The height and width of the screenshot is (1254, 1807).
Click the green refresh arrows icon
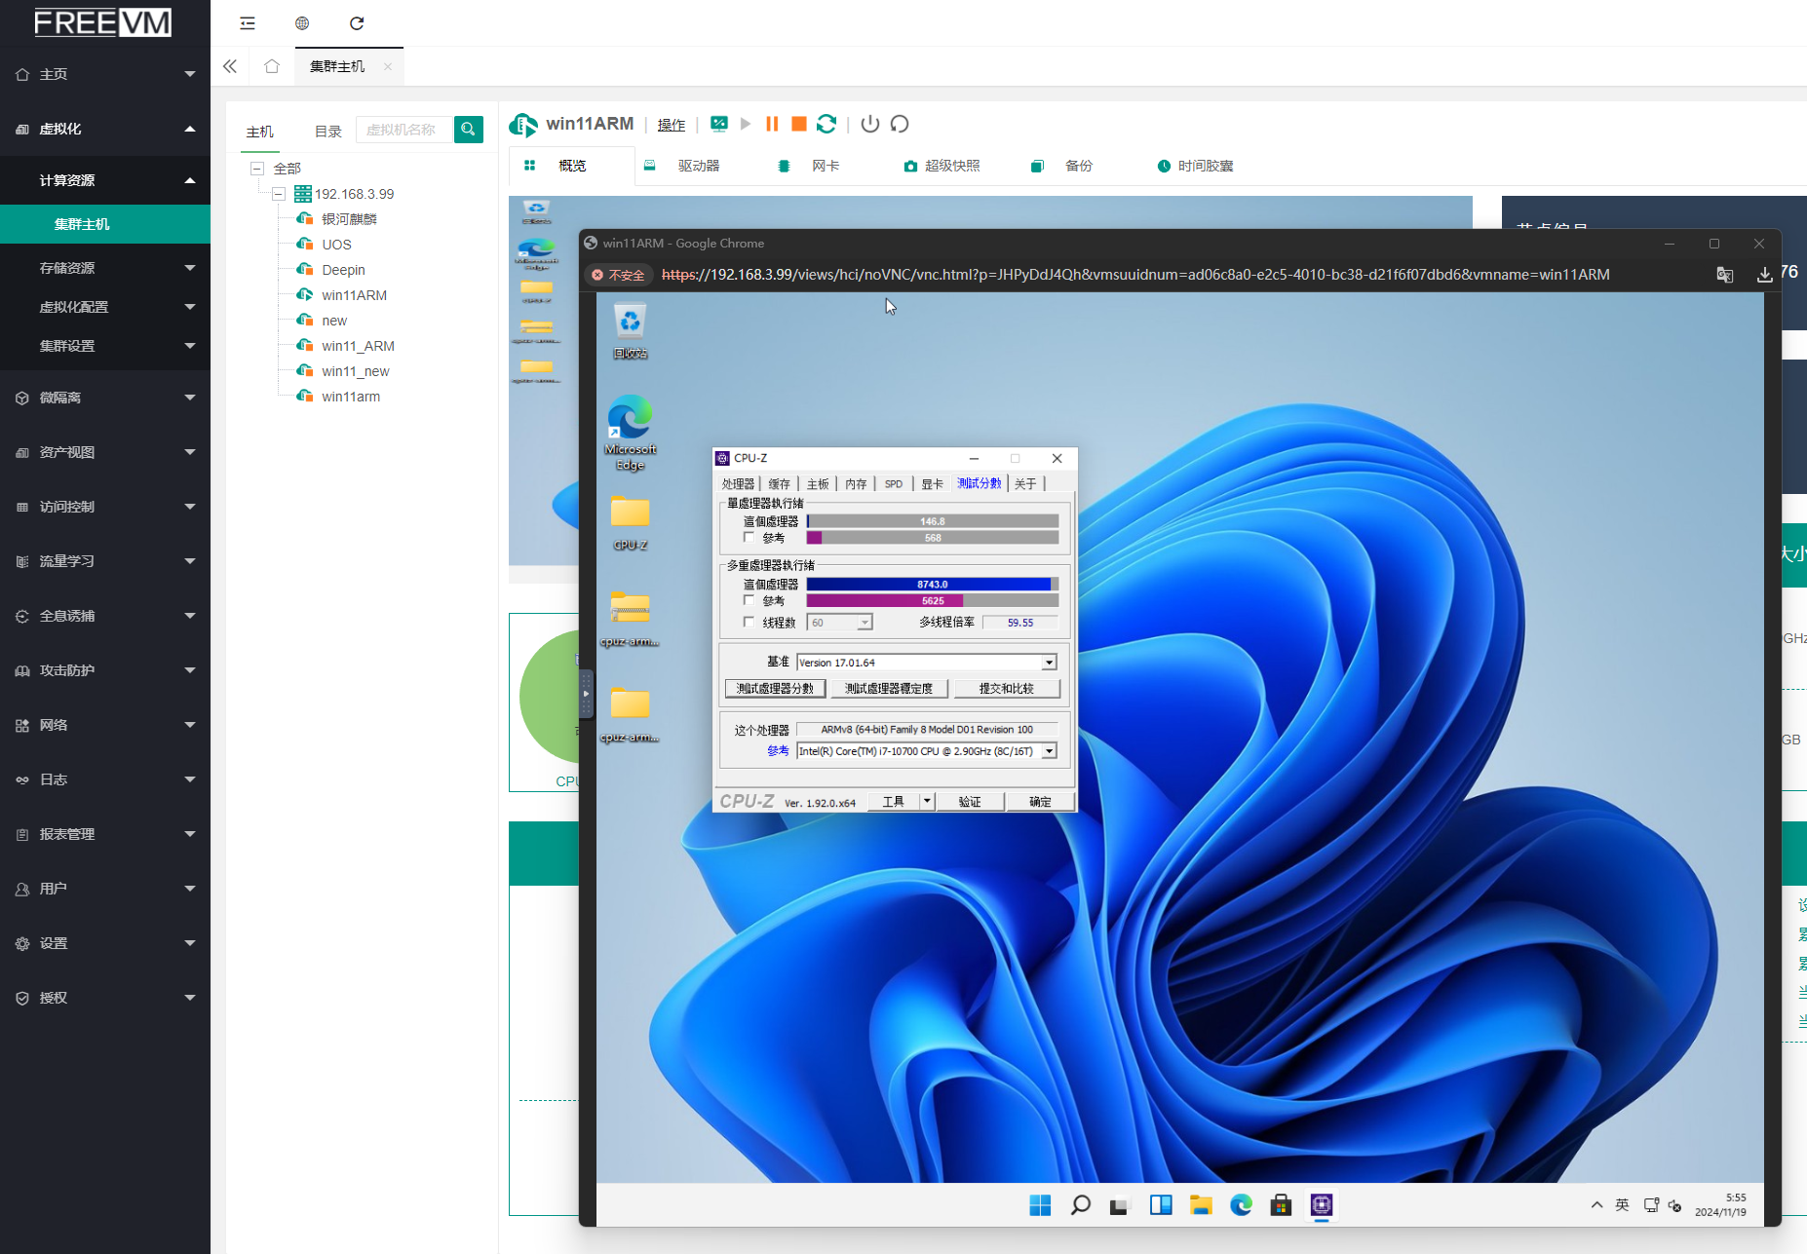coord(827,124)
